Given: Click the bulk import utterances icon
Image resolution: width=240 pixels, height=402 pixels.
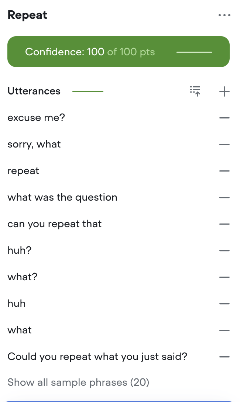Looking at the screenshot, I should [x=195, y=91].
